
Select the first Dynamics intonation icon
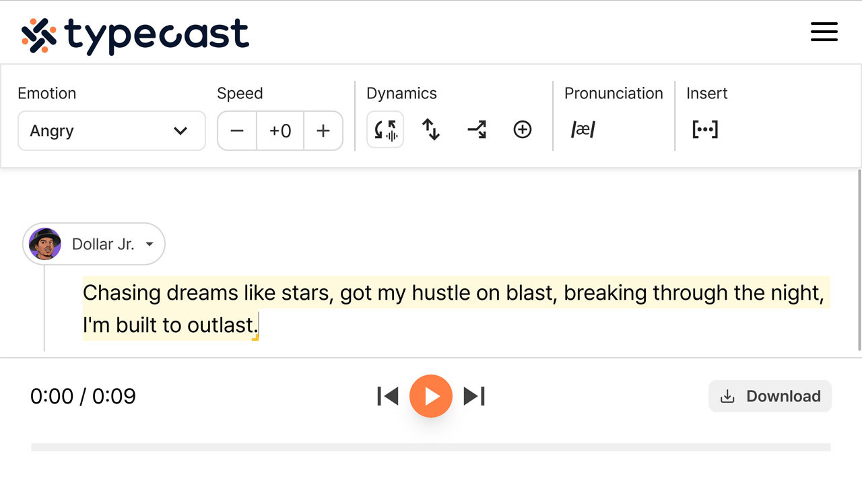click(x=385, y=130)
